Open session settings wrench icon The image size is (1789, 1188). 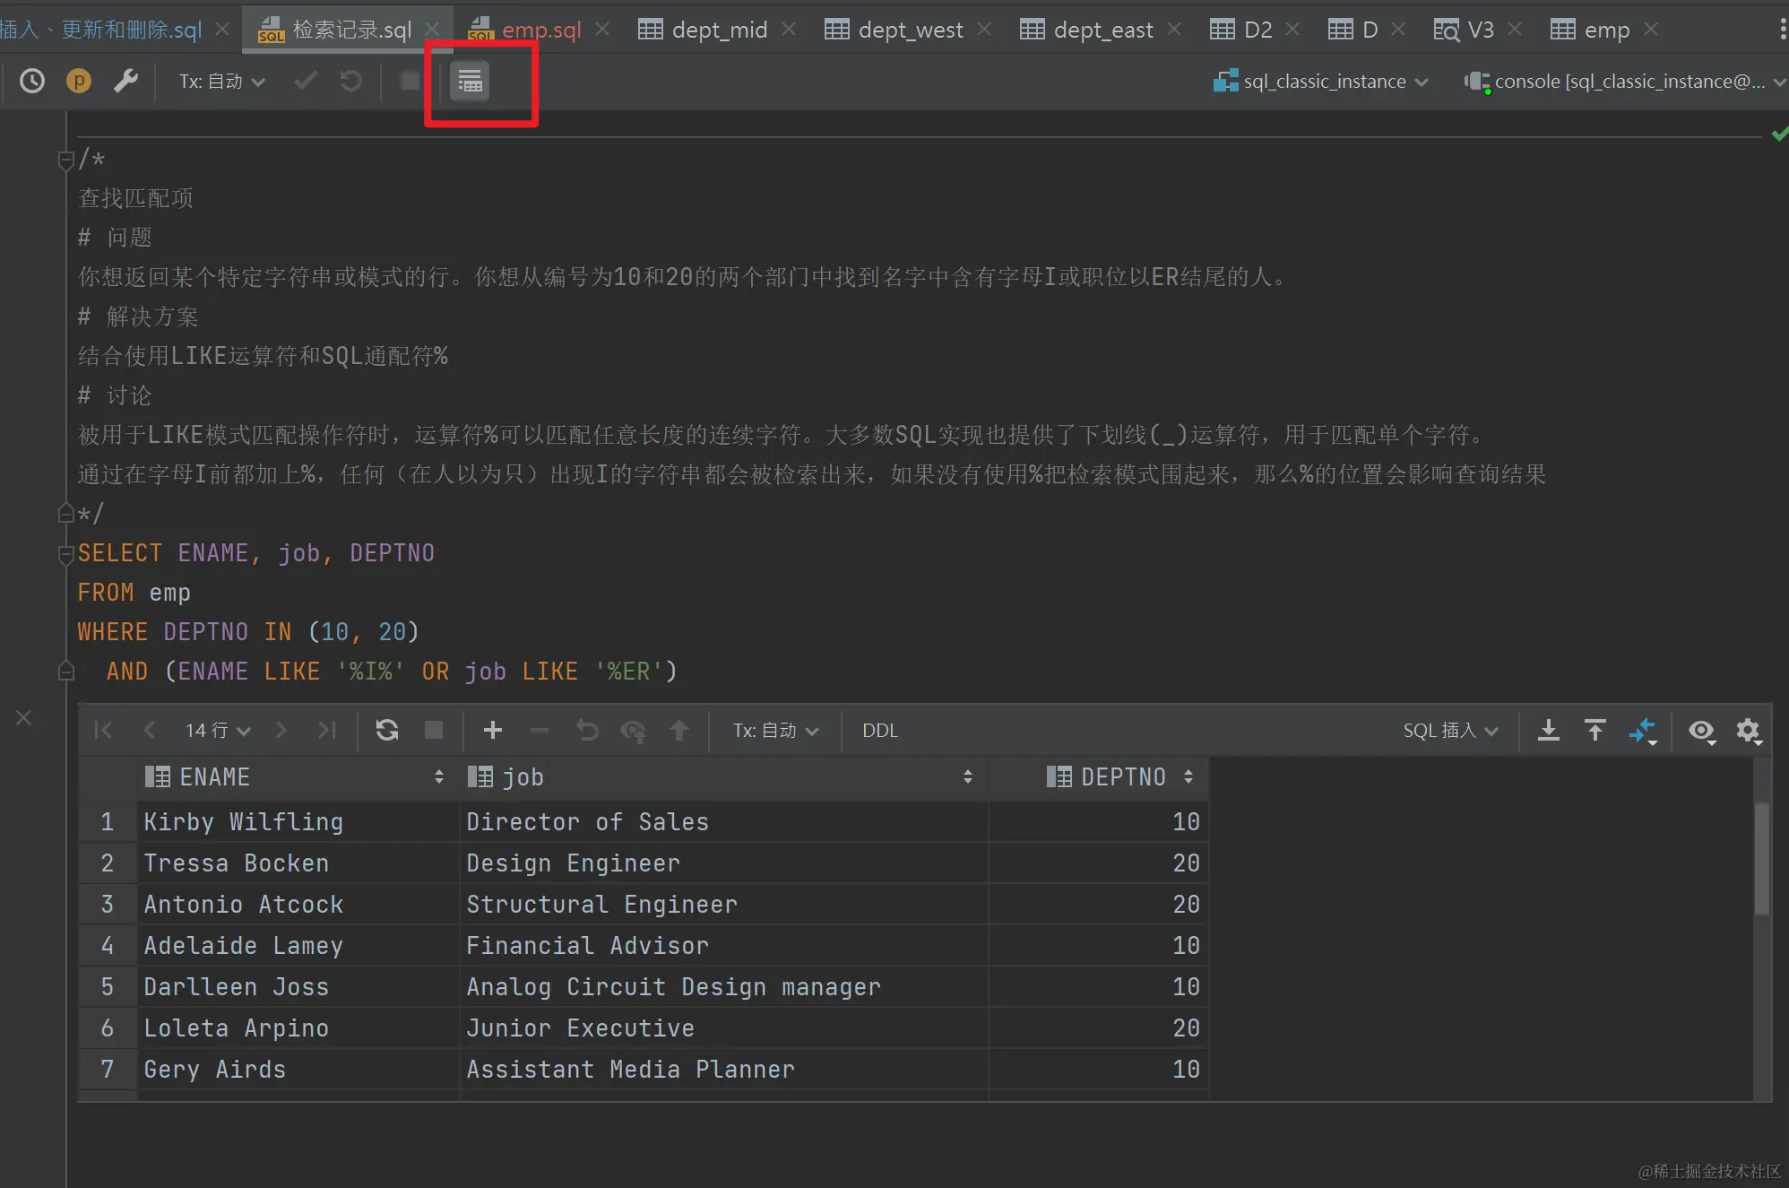pyautogui.click(x=125, y=82)
